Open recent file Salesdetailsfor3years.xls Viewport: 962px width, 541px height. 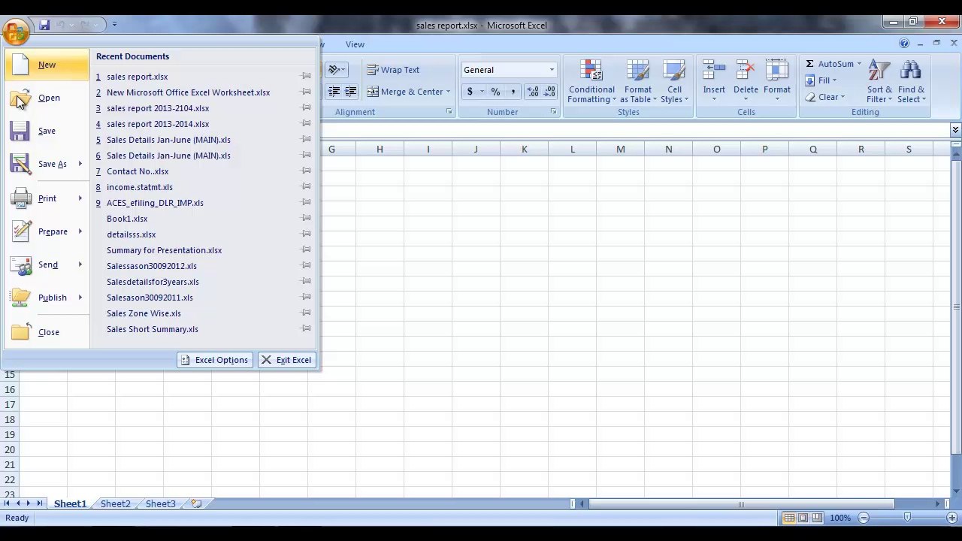point(153,282)
